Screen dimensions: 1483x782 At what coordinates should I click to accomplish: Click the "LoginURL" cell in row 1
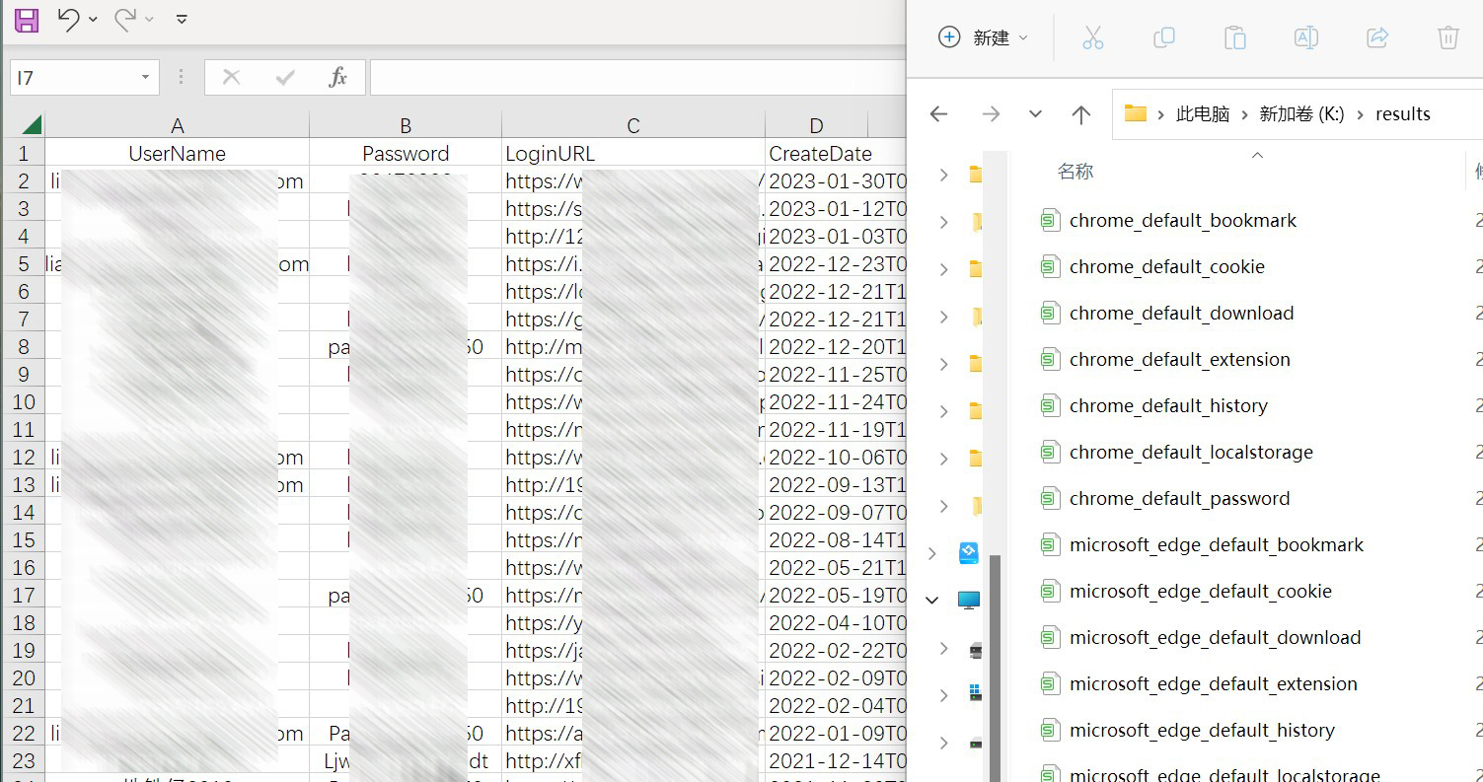tap(633, 153)
